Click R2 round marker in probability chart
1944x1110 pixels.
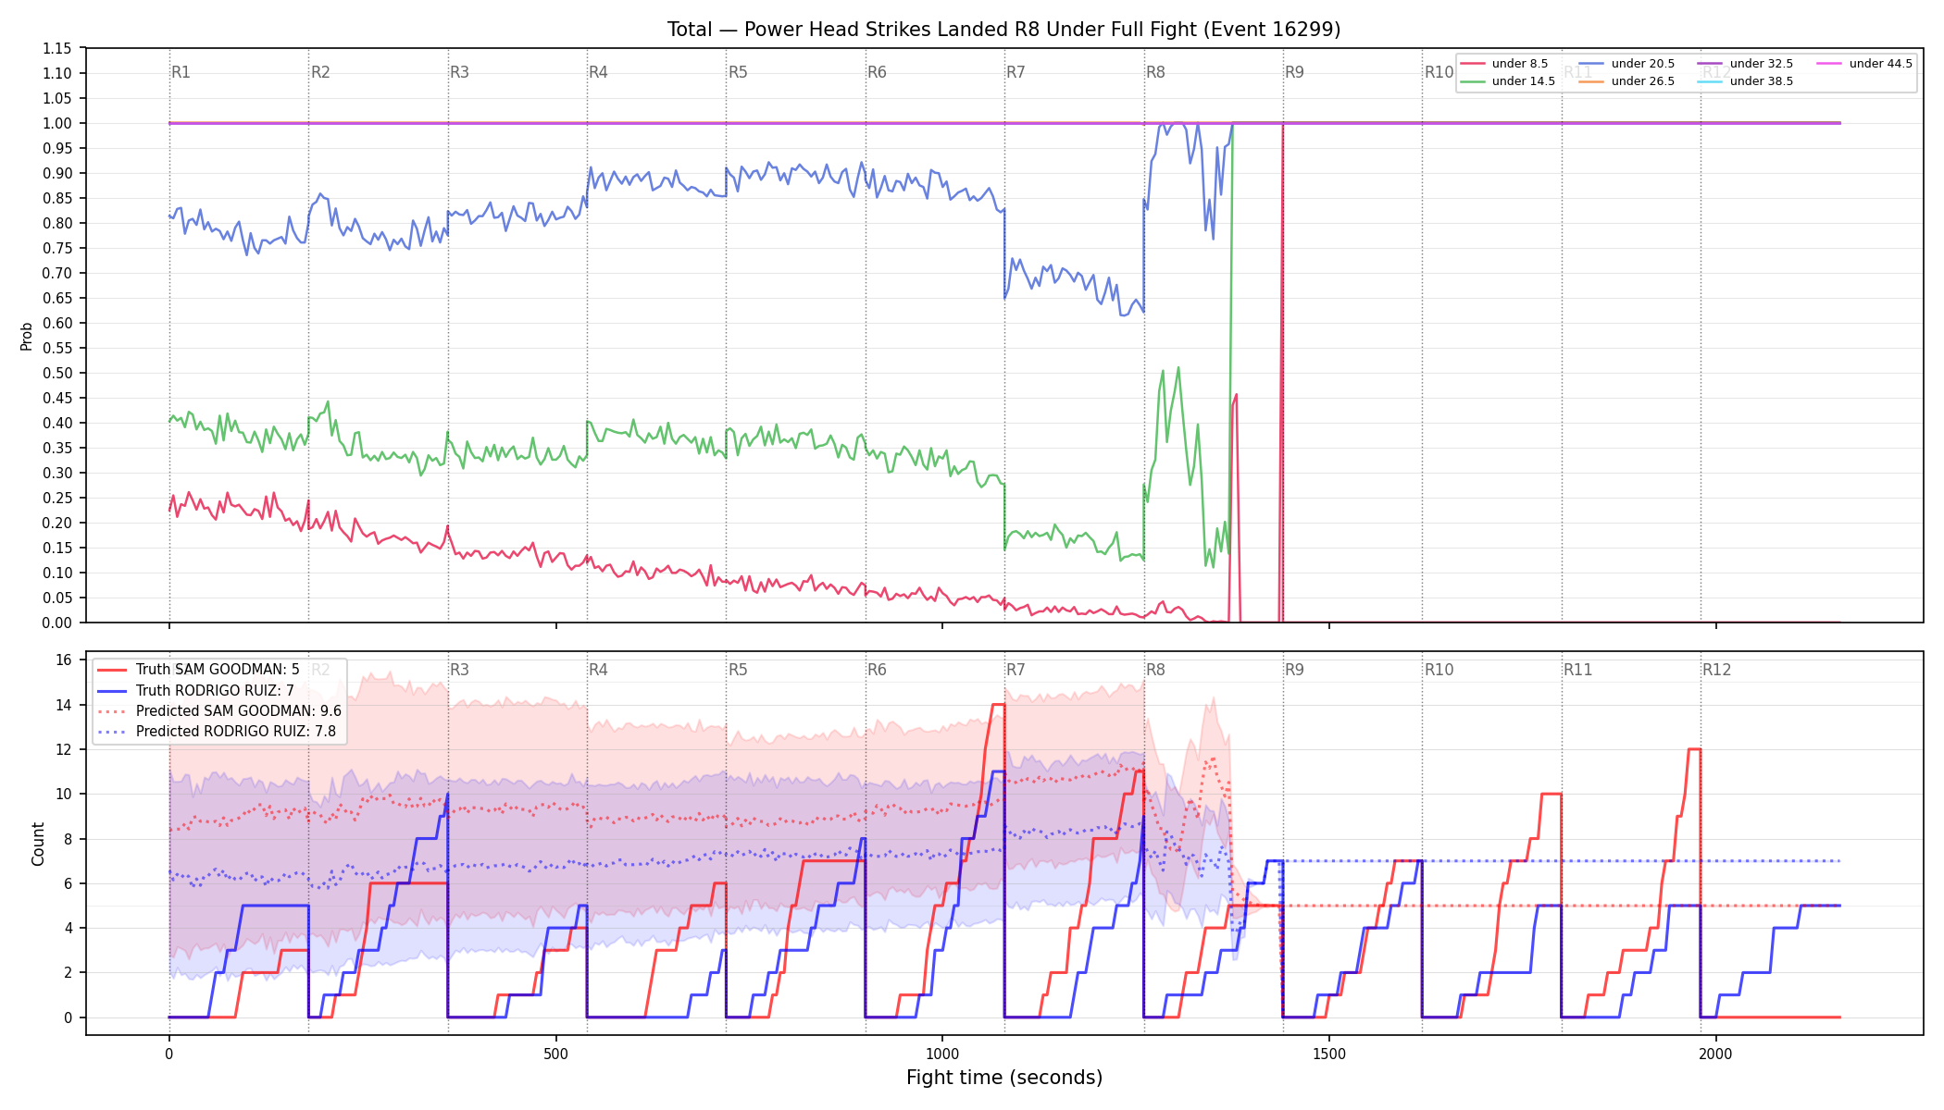tap(320, 72)
